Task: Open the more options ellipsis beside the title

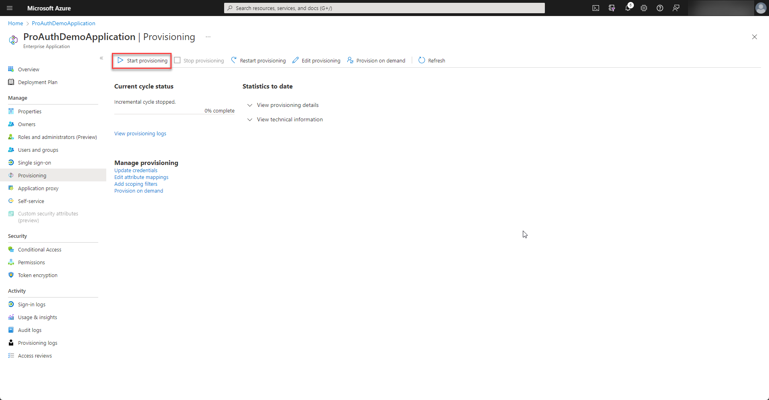Action: click(x=208, y=37)
